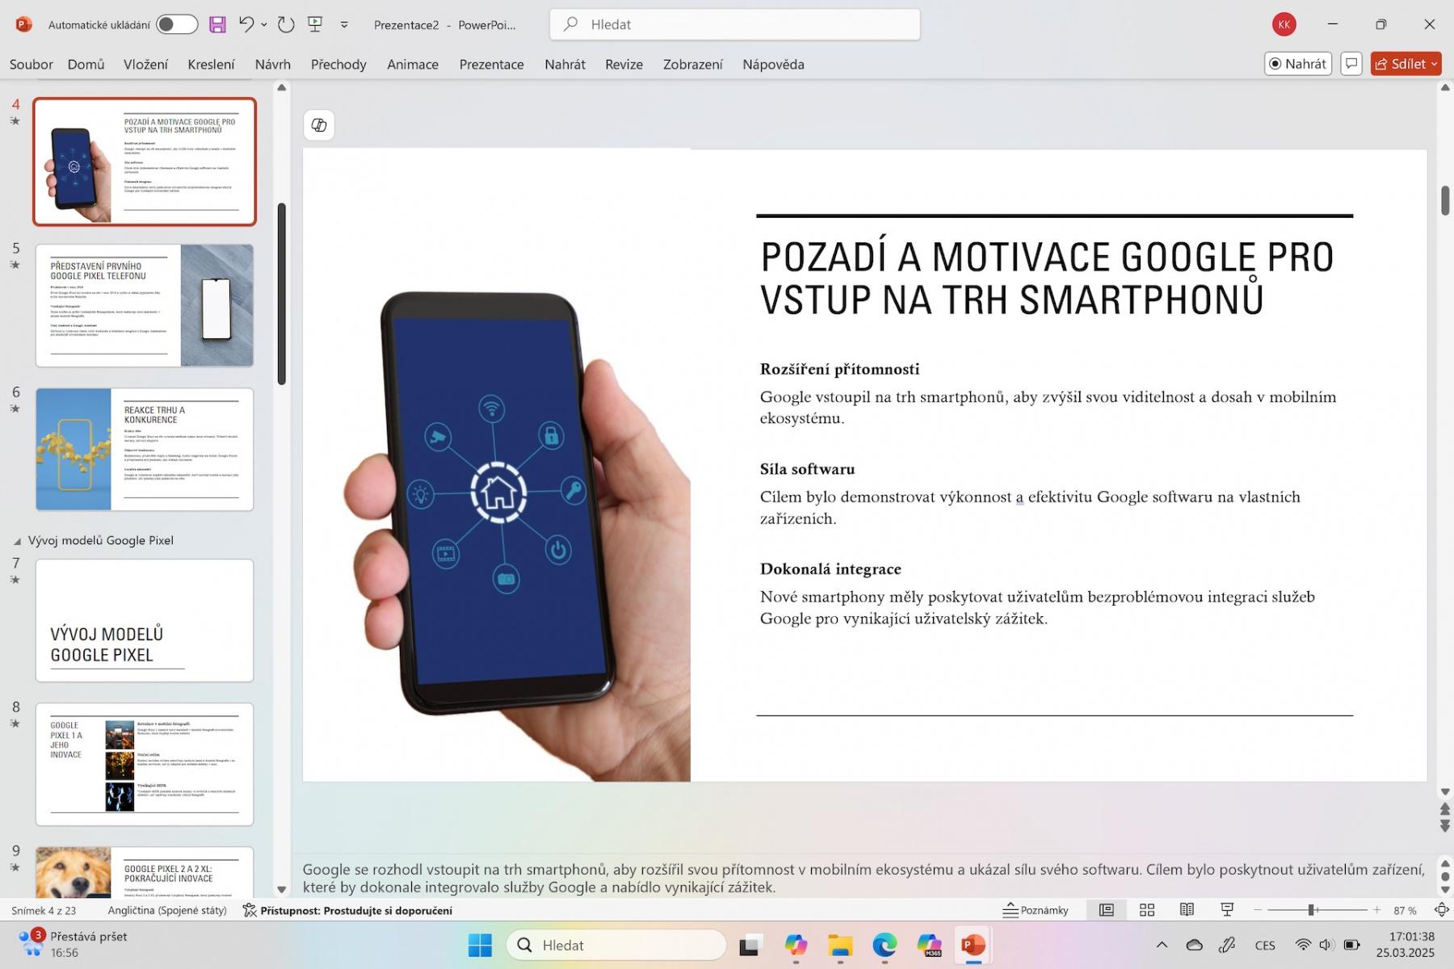Screen dimensions: 1454x969
Task: Switch to Slide Sorter view icon
Action: pyautogui.click(x=1147, y=910)
